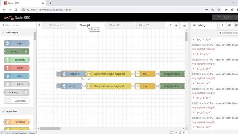Screen dimensions: 238x134
Task: Reset the workspace zoom level
Action: coord(180,133)
